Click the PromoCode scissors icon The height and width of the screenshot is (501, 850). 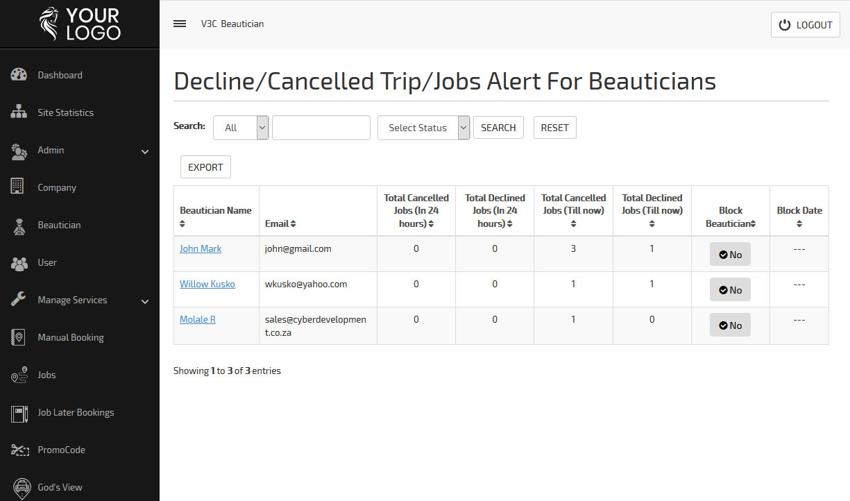19,450
